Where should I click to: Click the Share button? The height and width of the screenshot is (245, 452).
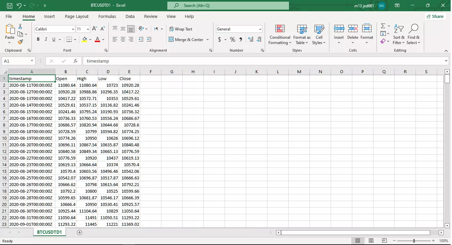point(435,16)
